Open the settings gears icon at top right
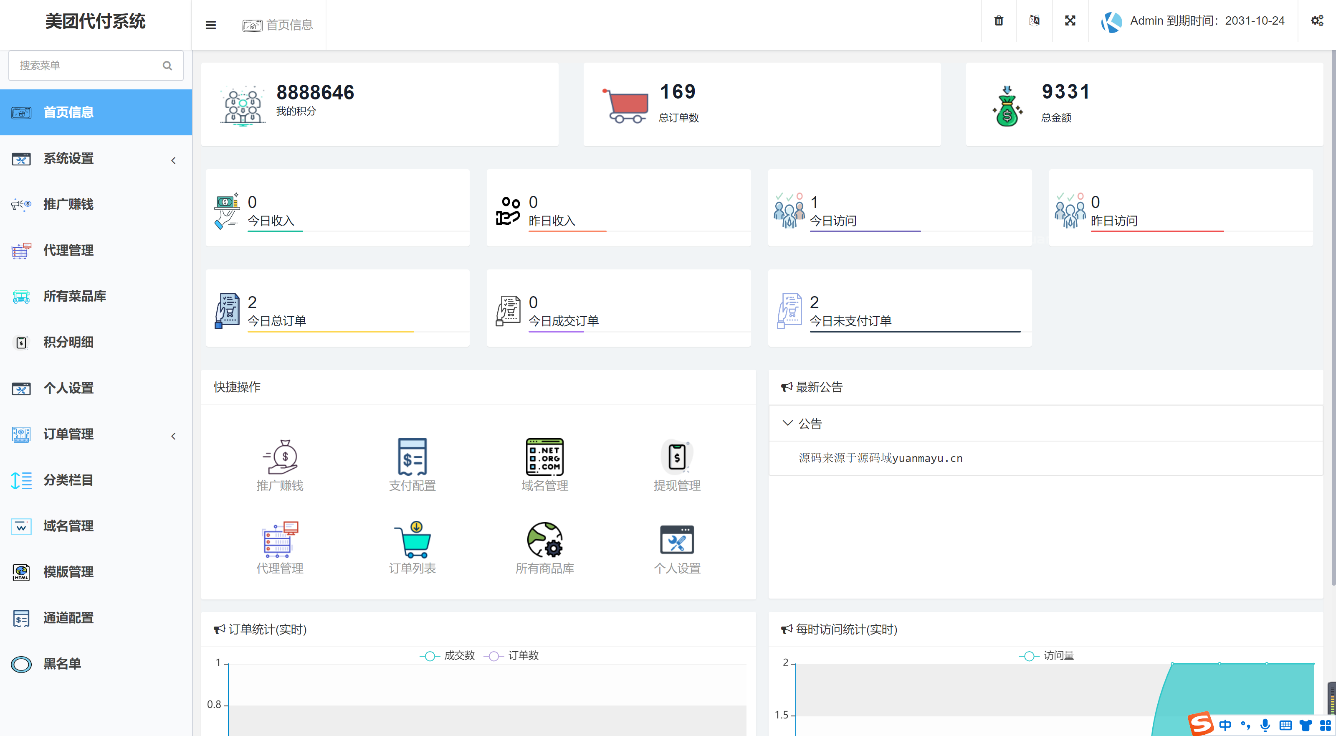Viewport: 1336px width, 736px height. coord(1317,21)
